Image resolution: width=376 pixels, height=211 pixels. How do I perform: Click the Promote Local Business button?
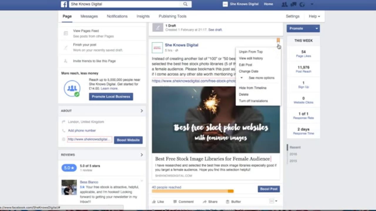[111, 97]
